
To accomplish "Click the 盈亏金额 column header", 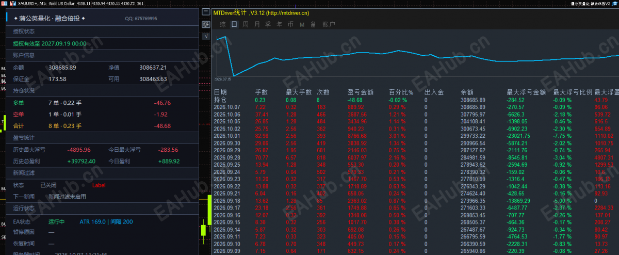I will 359,92.
